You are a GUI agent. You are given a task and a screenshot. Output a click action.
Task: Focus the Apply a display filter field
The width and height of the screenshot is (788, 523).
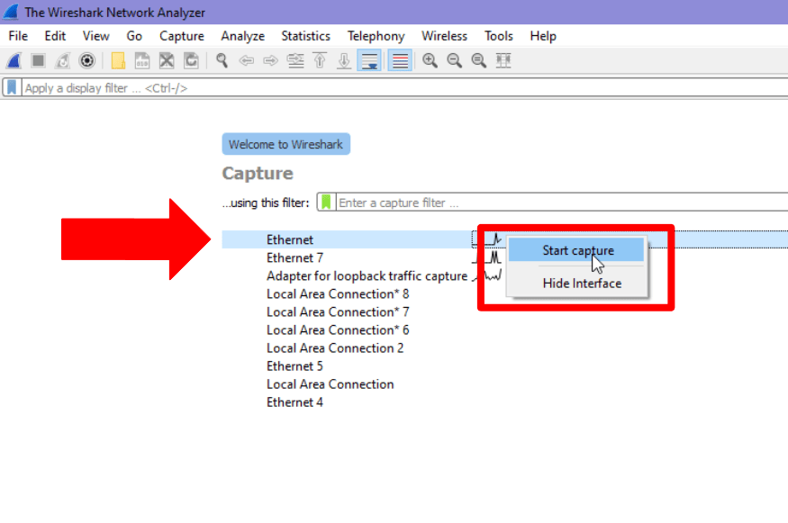[x=405, y=88]
